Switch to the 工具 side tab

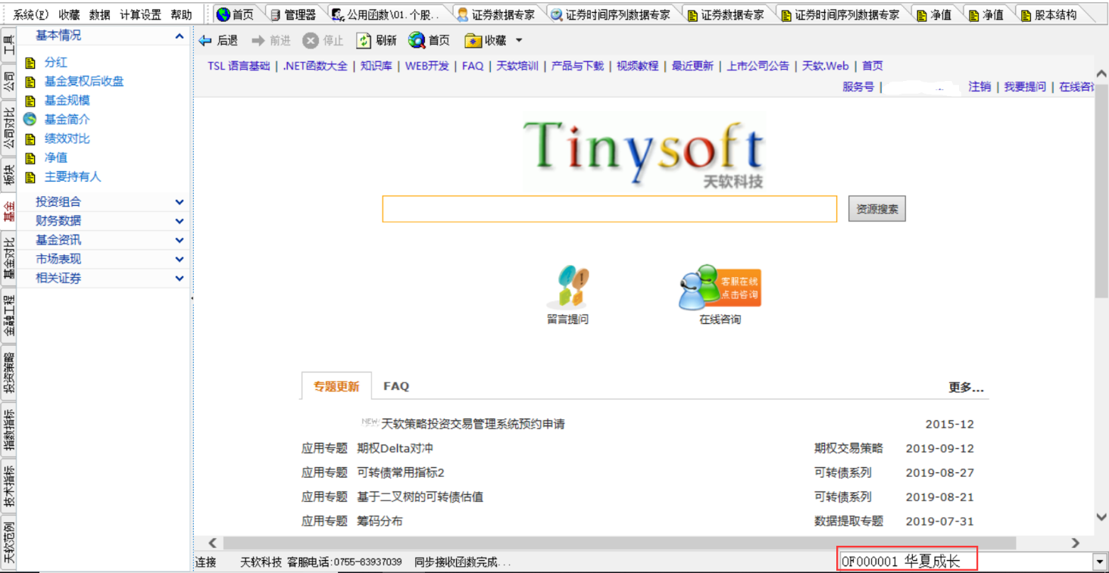tap(8, 46)
